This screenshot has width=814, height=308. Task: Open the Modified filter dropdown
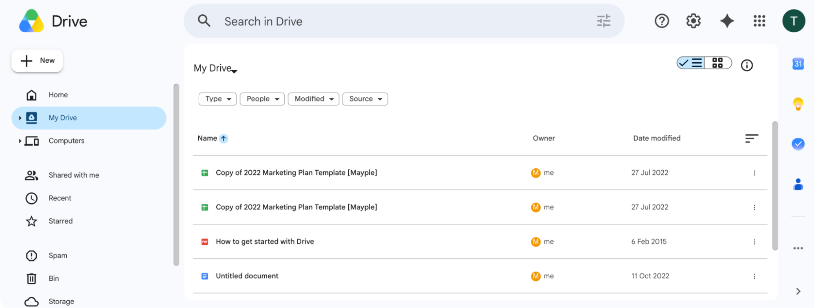click(313, 99)
